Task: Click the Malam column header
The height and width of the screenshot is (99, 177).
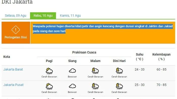Action: pos(95,61)
